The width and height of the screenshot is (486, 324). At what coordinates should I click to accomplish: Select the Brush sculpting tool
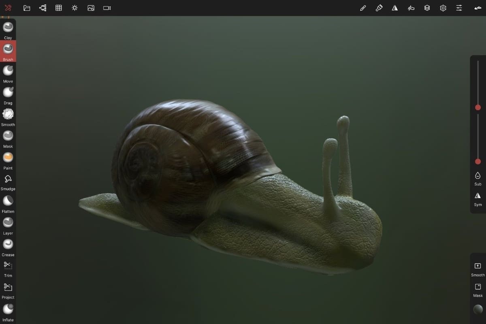[8, 51]
